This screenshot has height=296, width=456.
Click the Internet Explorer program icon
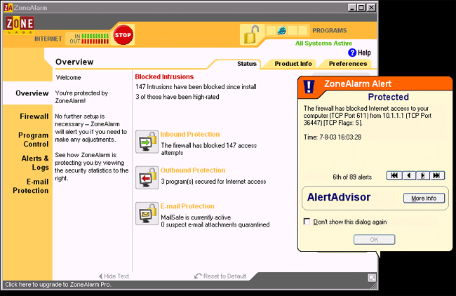click(x=281, y=31)
